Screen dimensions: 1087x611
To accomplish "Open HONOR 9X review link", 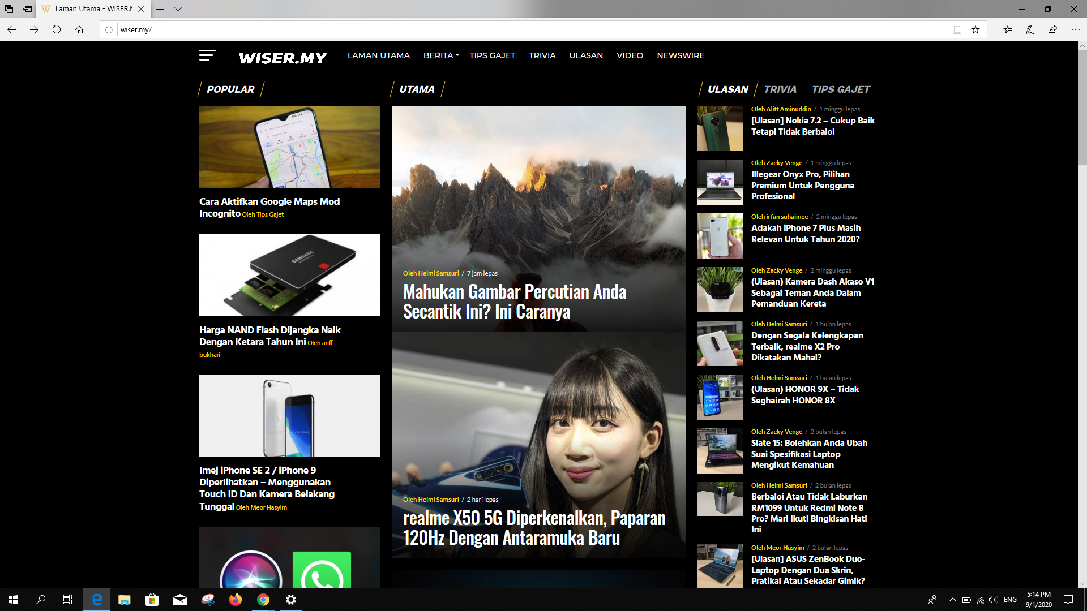I will 804,395.
